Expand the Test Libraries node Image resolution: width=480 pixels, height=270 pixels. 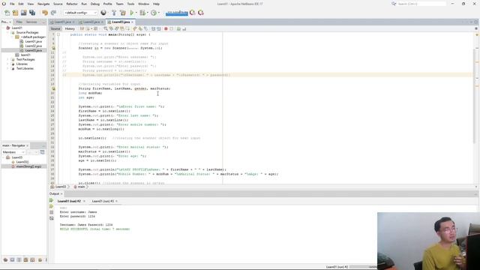click(7, 68)
